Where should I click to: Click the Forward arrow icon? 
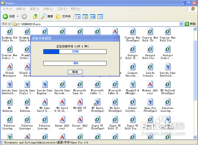[x=24, y=17]
